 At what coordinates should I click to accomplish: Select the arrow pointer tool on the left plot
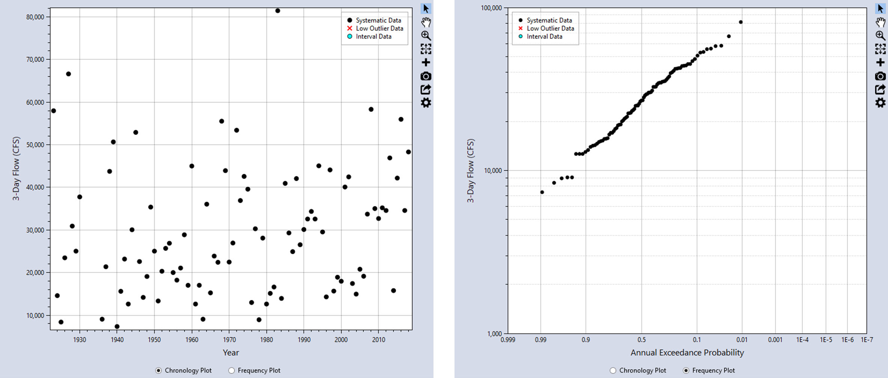[x=425, y=8]
